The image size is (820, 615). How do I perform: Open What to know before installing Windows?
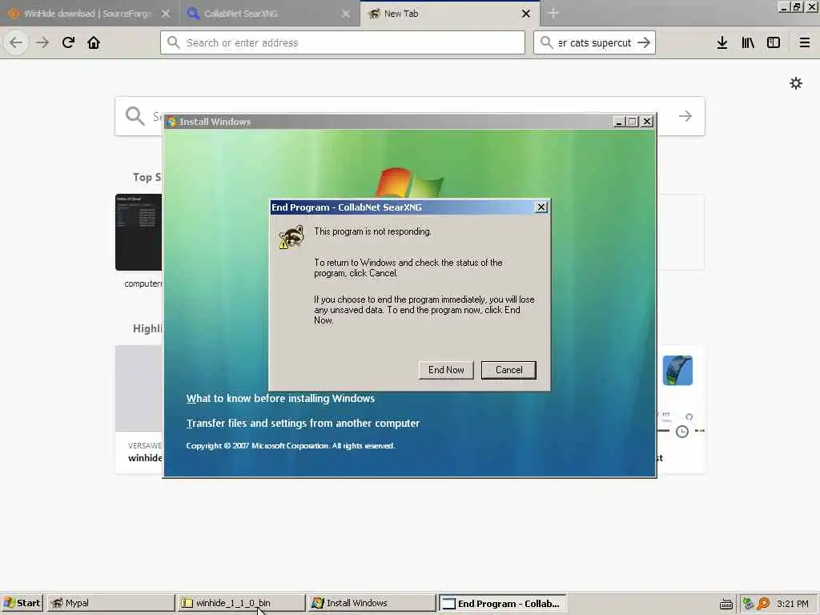(280, 399)
